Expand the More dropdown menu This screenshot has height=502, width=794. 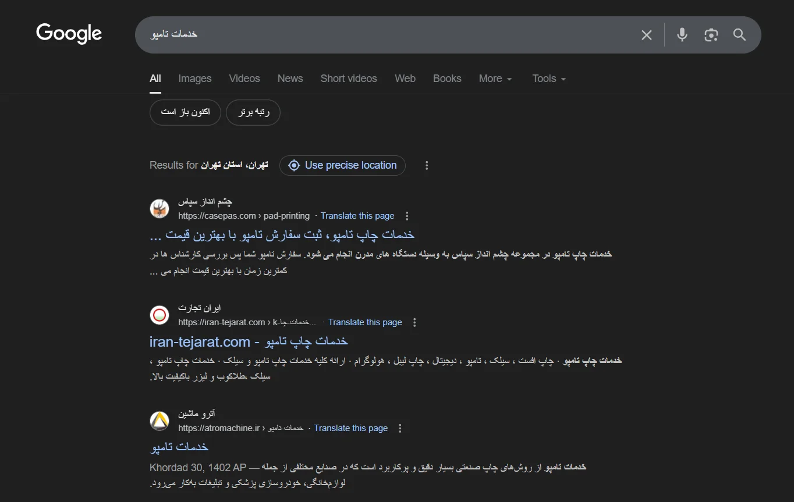pos(495,79)
